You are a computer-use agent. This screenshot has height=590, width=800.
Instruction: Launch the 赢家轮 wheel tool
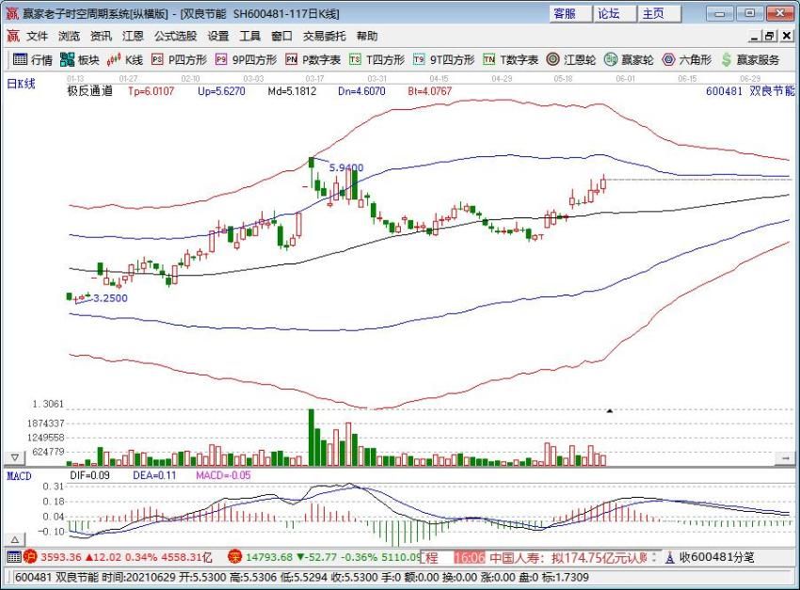(611, 59)
